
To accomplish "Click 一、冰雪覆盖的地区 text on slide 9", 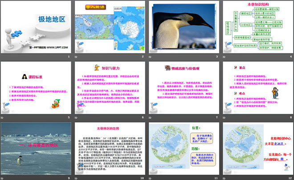I will click(x=39, y=145).
